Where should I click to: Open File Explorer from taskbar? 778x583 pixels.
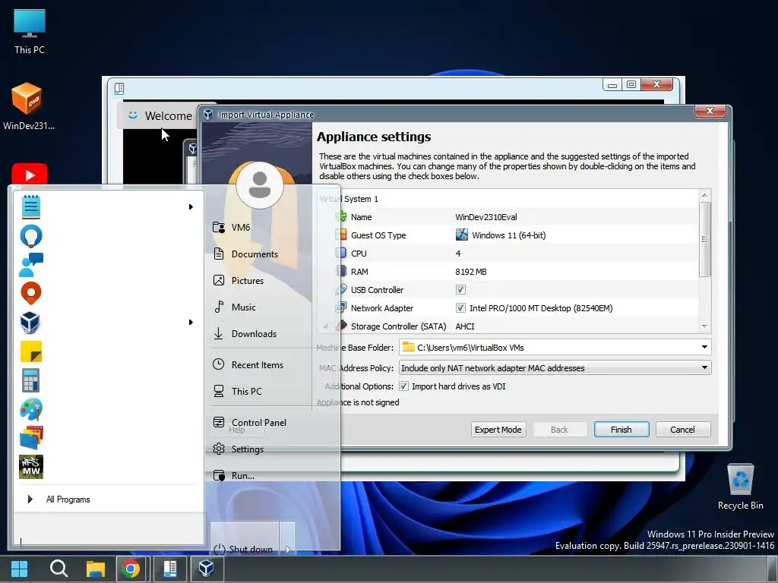coord(95,569)
